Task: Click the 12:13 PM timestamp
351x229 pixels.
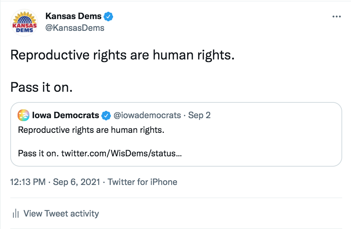Action: [28, 182]
